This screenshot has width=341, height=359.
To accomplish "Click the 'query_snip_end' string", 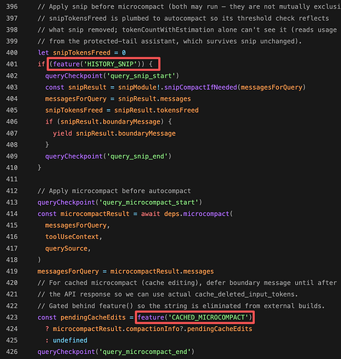I will point(138,157).
